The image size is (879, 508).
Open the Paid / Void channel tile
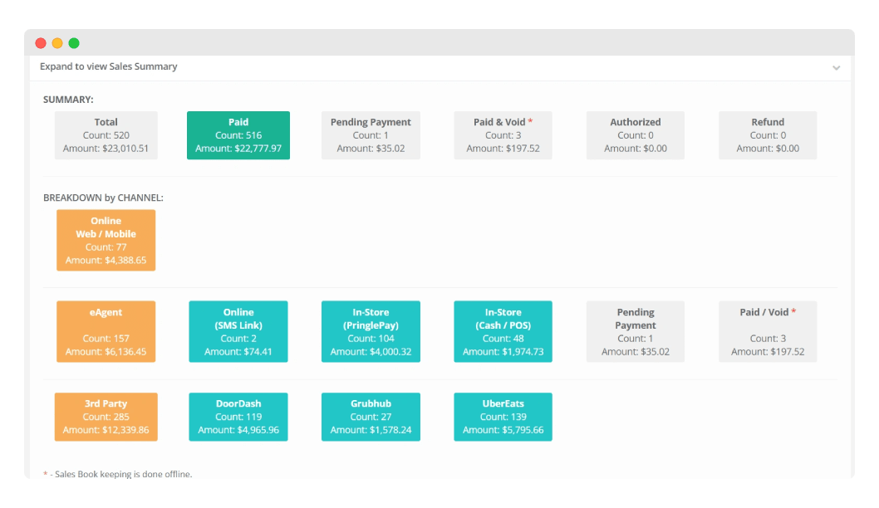[768, 331]
